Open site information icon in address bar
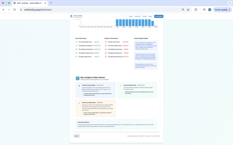This screenshot has height=145, width=233. point(21,10)
